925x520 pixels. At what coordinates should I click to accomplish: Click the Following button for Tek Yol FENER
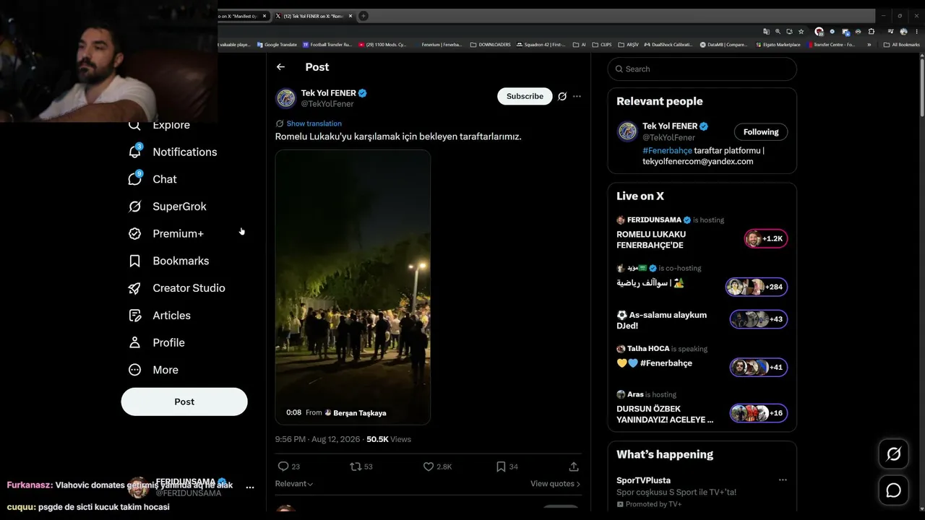click(761, 132)
